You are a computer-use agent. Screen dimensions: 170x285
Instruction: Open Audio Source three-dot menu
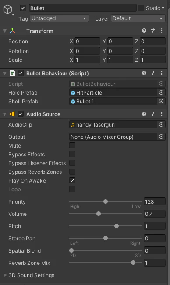(162, 114)
